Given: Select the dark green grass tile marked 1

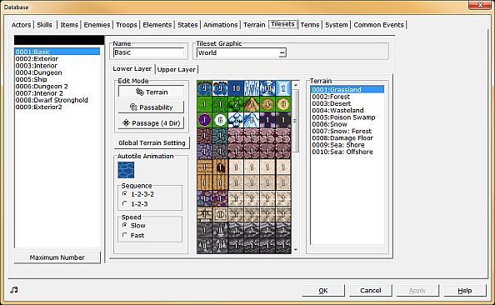Looking at the screenshot, I should pos(220,104).
